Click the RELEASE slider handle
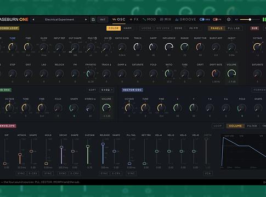Image resolution: width=266 pixels, height=197 pixels. pos(103,144)
